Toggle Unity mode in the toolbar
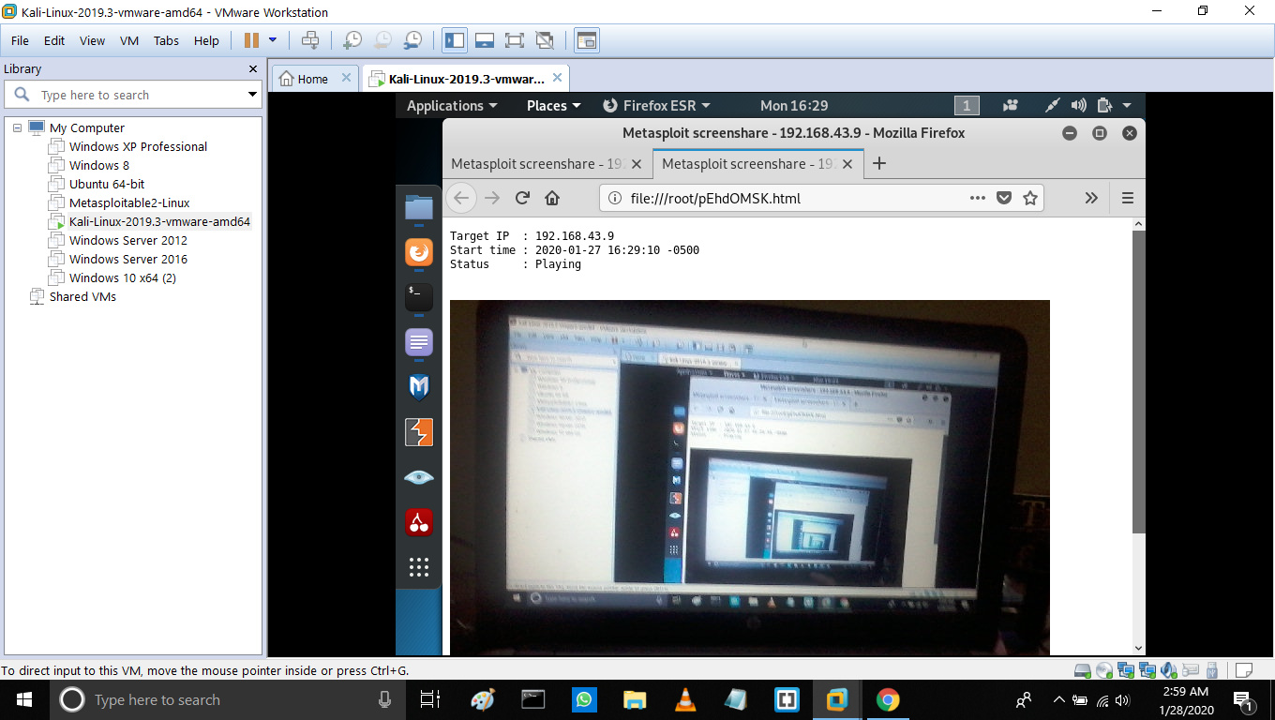Viewport: 1275px width, 720px height. coord(544,40)
